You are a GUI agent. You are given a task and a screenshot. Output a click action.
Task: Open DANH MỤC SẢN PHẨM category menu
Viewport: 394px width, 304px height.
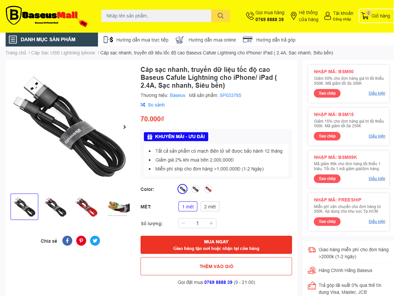52,40
